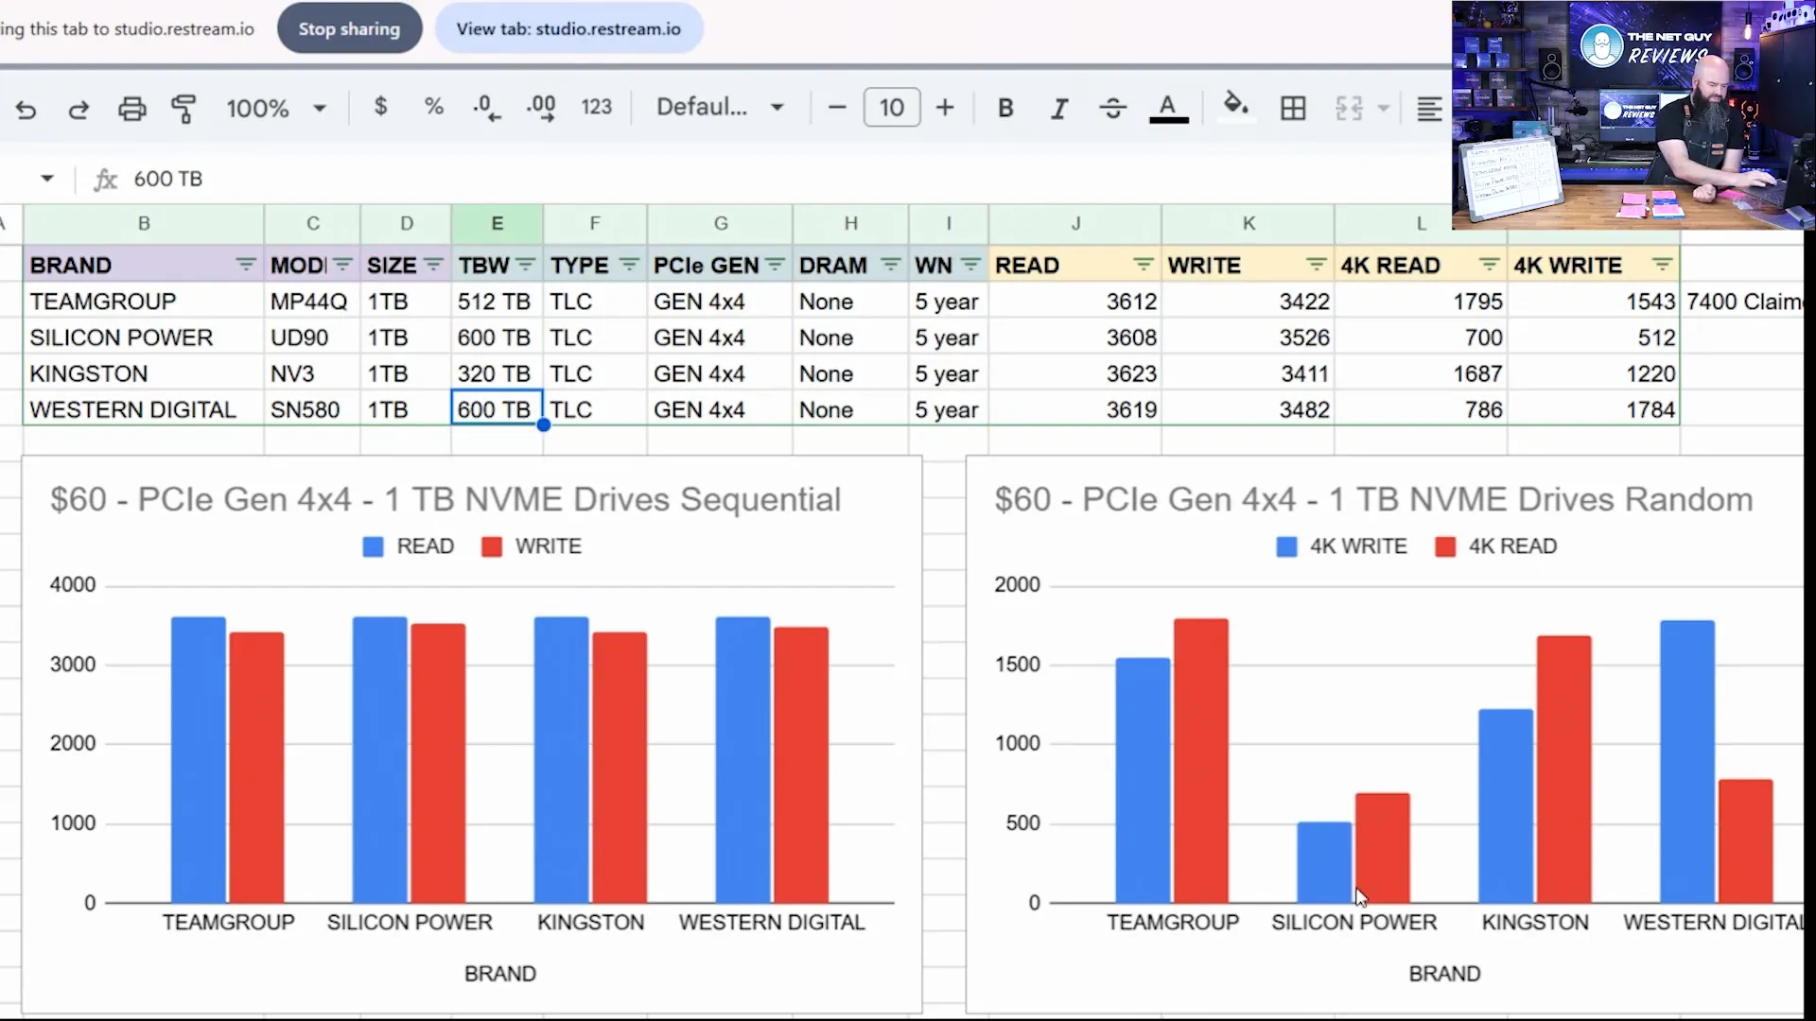Increase font size with plus button
This screenshot has height=1021, width=1816.
coord(945,108)
